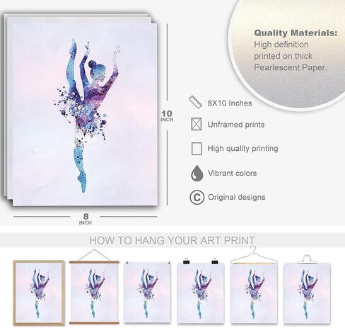This screenshot has height=328, width=345.
Task: Click the Unframed prints text
Action: (x=236, y=125)
